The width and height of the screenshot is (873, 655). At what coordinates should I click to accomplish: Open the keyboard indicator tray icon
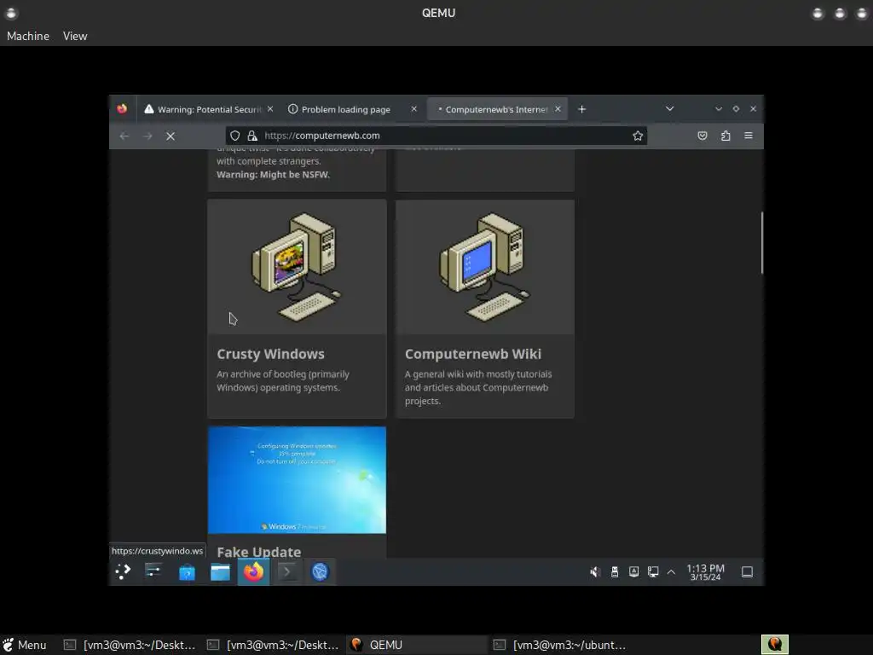pyautogui.click(x=633, y=572)
